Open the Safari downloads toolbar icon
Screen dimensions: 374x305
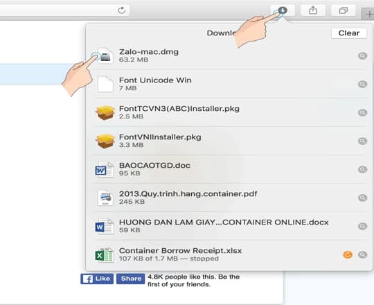283,10
